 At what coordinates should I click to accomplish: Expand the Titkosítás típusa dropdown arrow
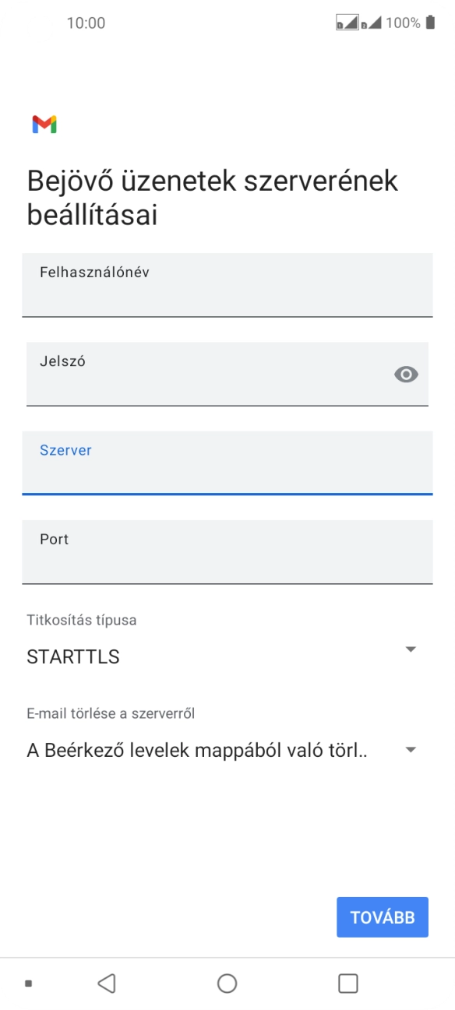(x=411, y=649)
